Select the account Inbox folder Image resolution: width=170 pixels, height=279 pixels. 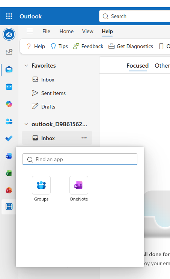(57, 138)
